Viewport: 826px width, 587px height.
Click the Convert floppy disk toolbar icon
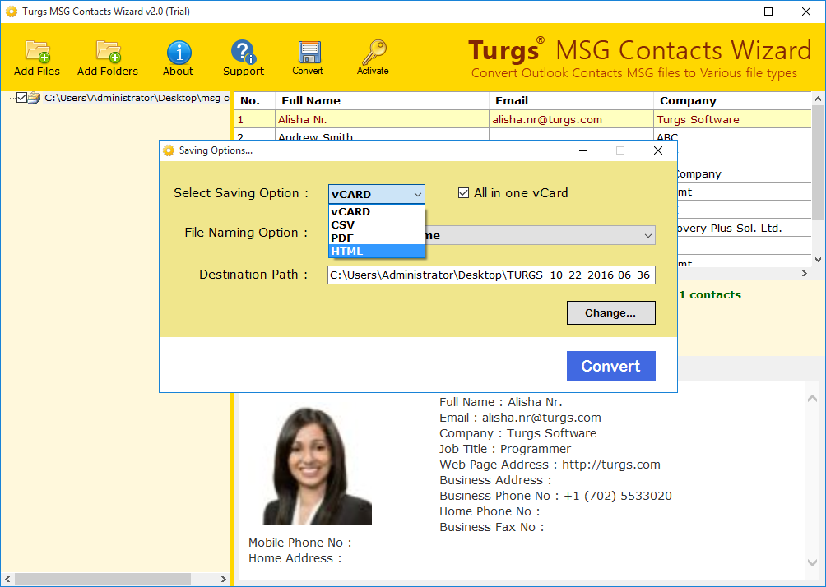click(x=309, y=52)
